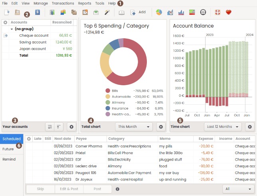The image size is (257, 196).
Task: Open the This Month range dropdown
Action: click(x=134, y=127)
